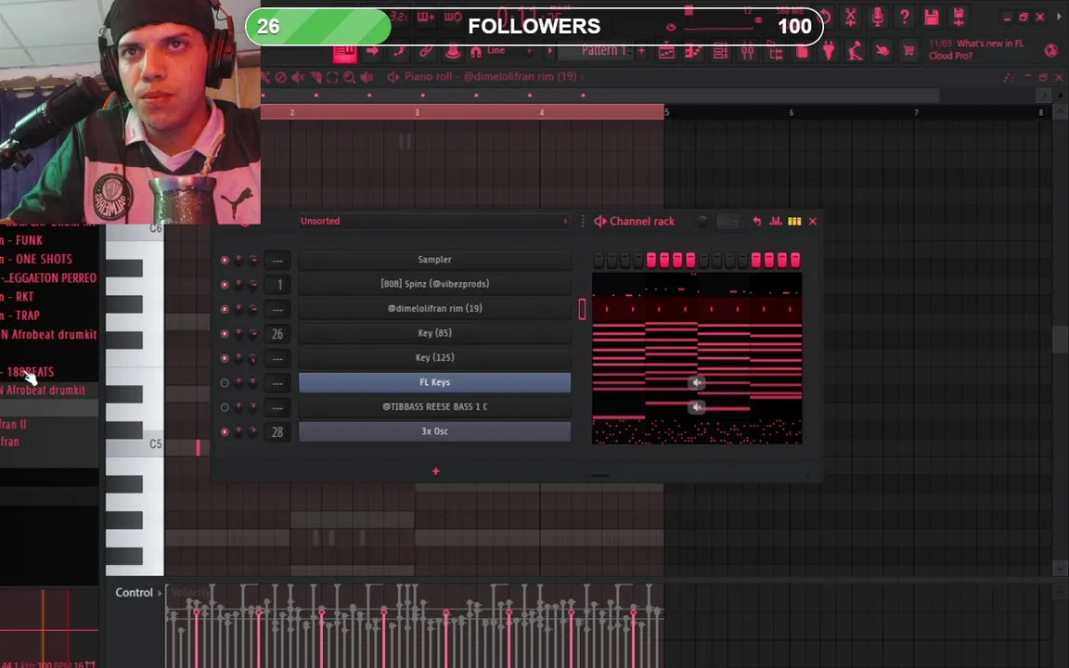
Task: Click the scissors icon in top toolbar
Action: 850,17
